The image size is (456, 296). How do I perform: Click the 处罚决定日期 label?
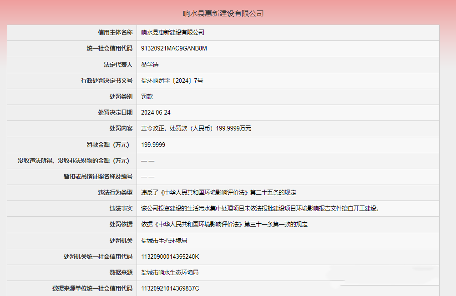[x=115, y=112]
